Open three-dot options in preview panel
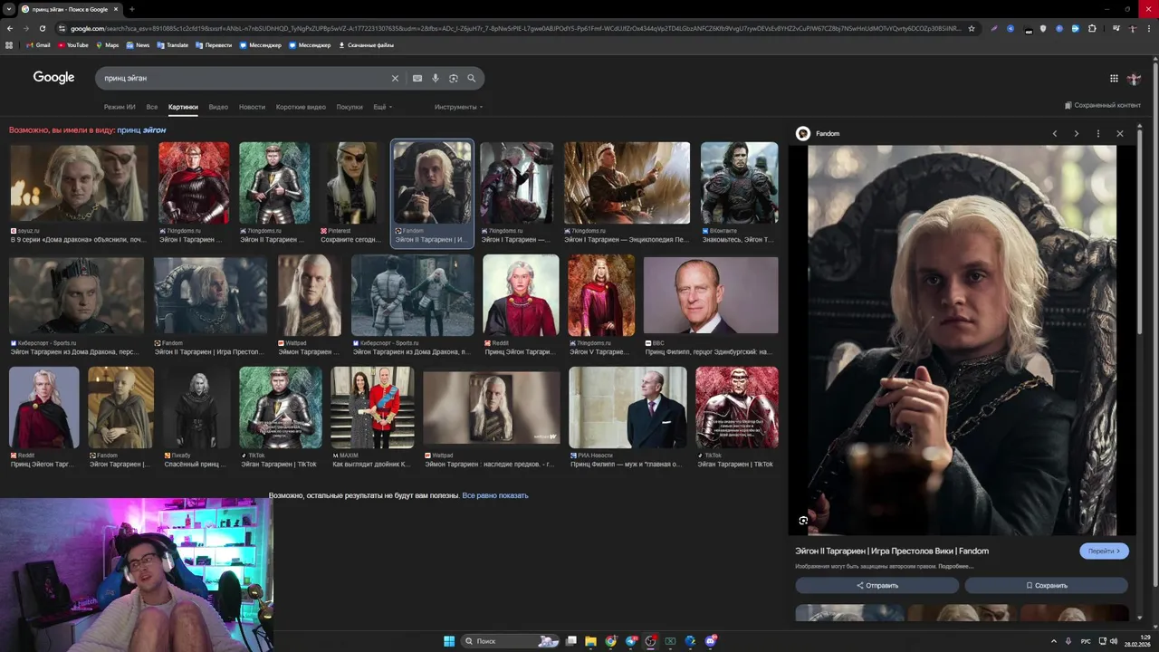The image size is (1159, 652). coord(1098,133)
